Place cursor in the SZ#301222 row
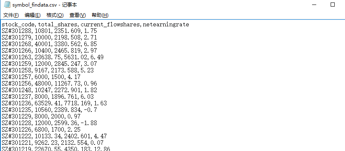 (x=54, y=136)
